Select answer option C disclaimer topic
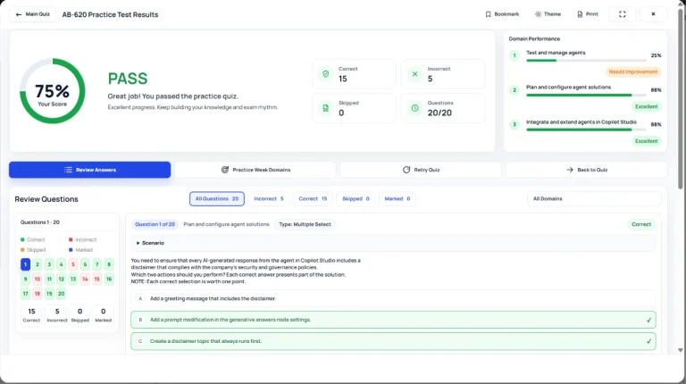 point(393,341)
